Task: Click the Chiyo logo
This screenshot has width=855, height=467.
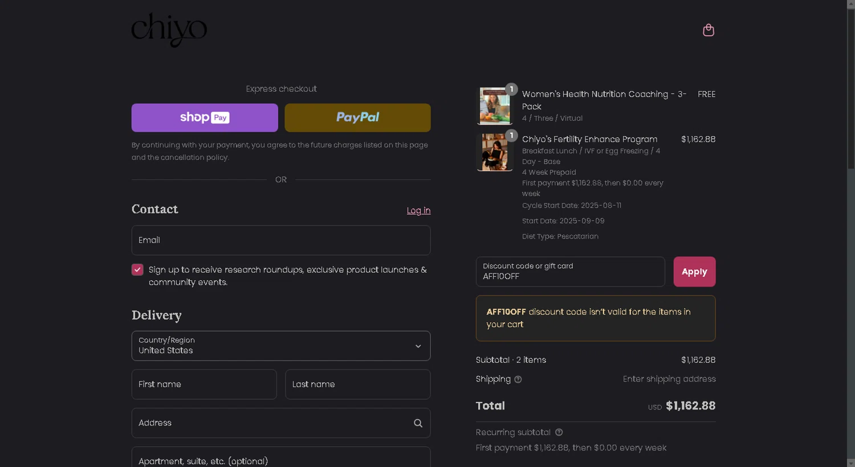Action: coord(169,30)
